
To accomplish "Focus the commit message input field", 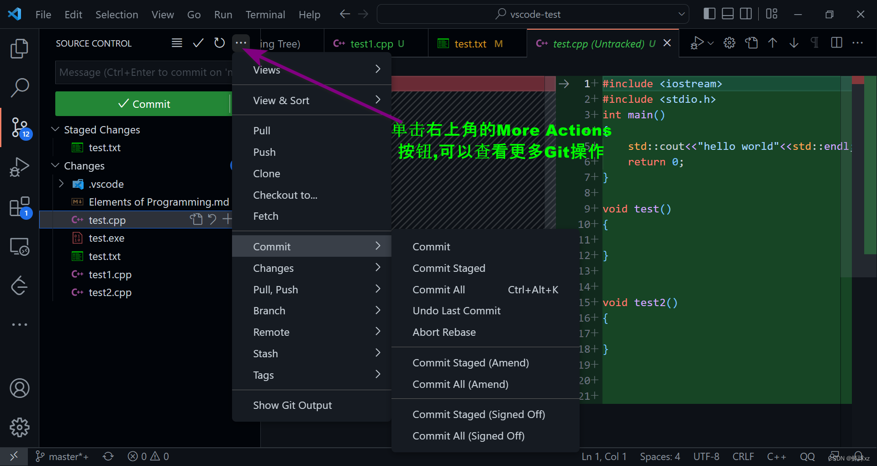I will tap(143, 72).
